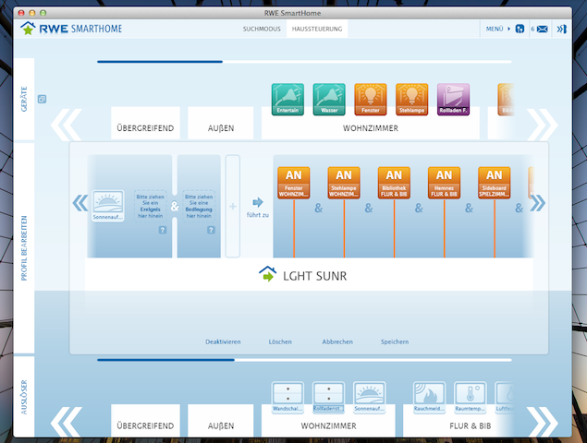The height and width of the screenshot is (443, 587).
Task: Click the Geräte horizontal scroll indicator
Action: pos(160,62)
